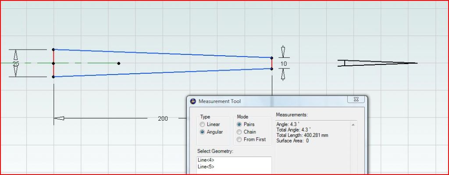Select Line<5> in geometry list
The image size is (449, 175).
234,166
